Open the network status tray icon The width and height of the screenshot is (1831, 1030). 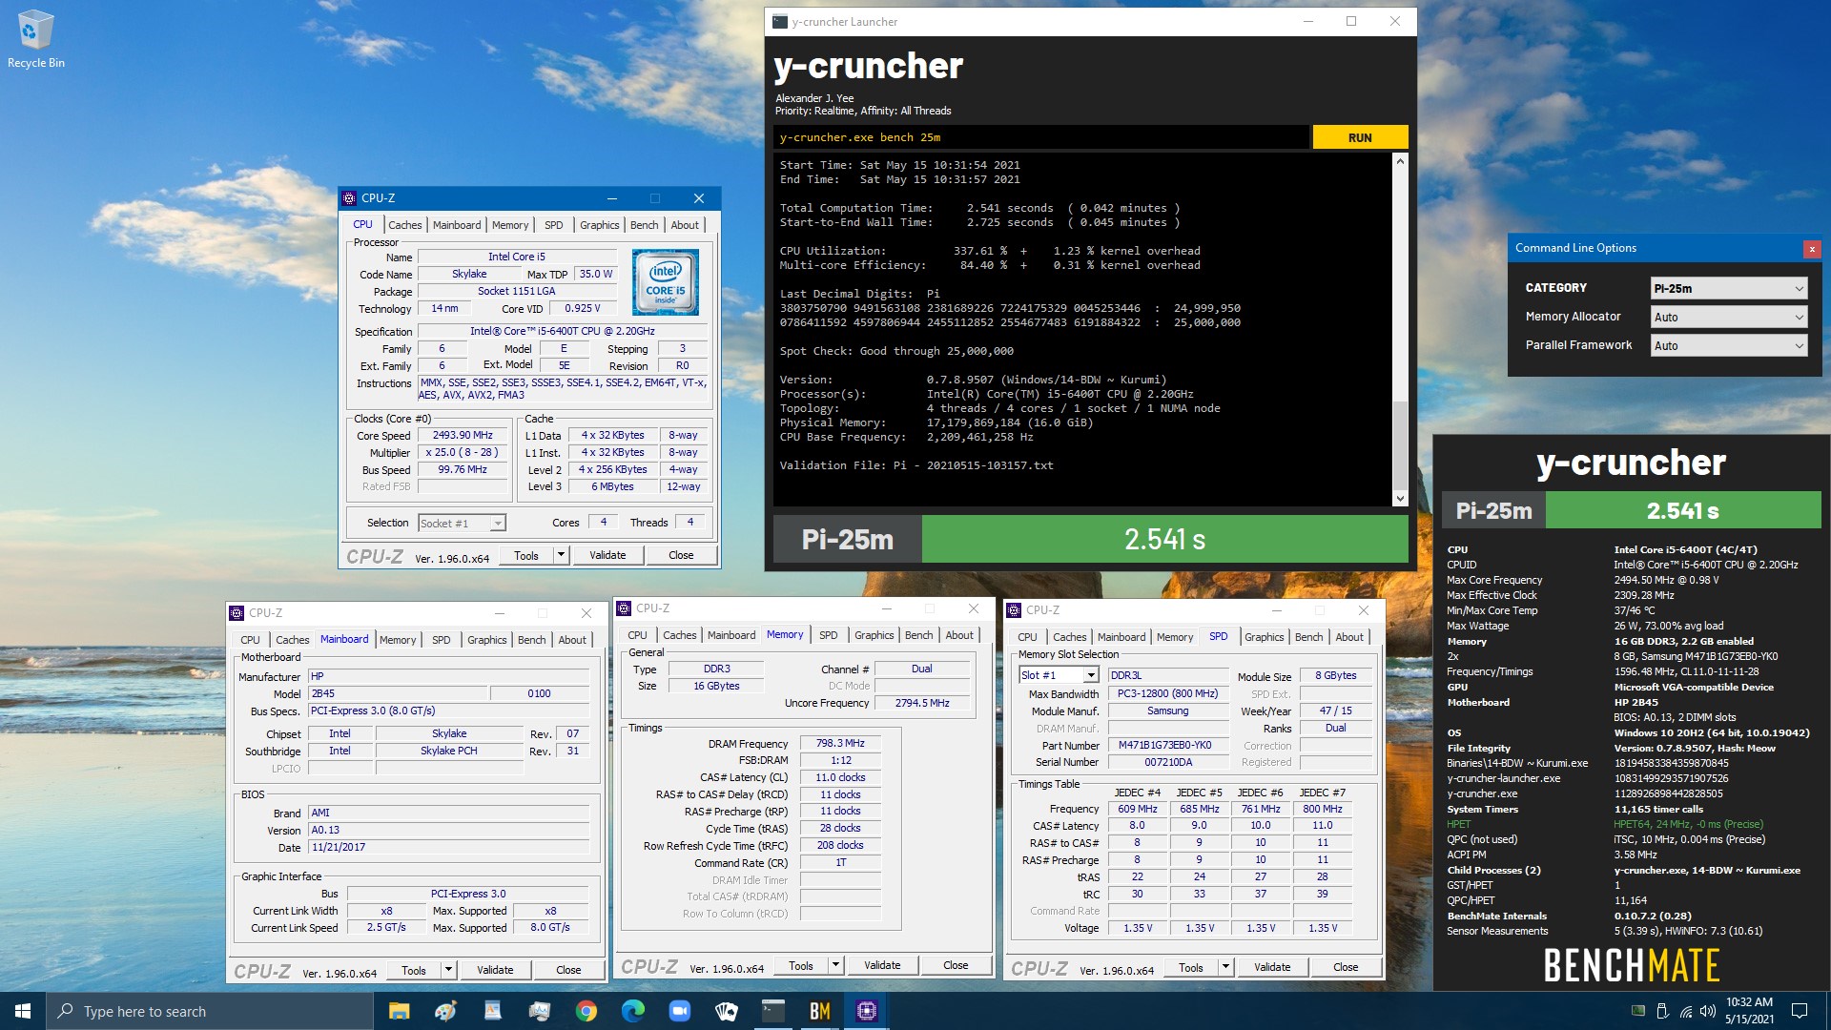point(1685,1011)
